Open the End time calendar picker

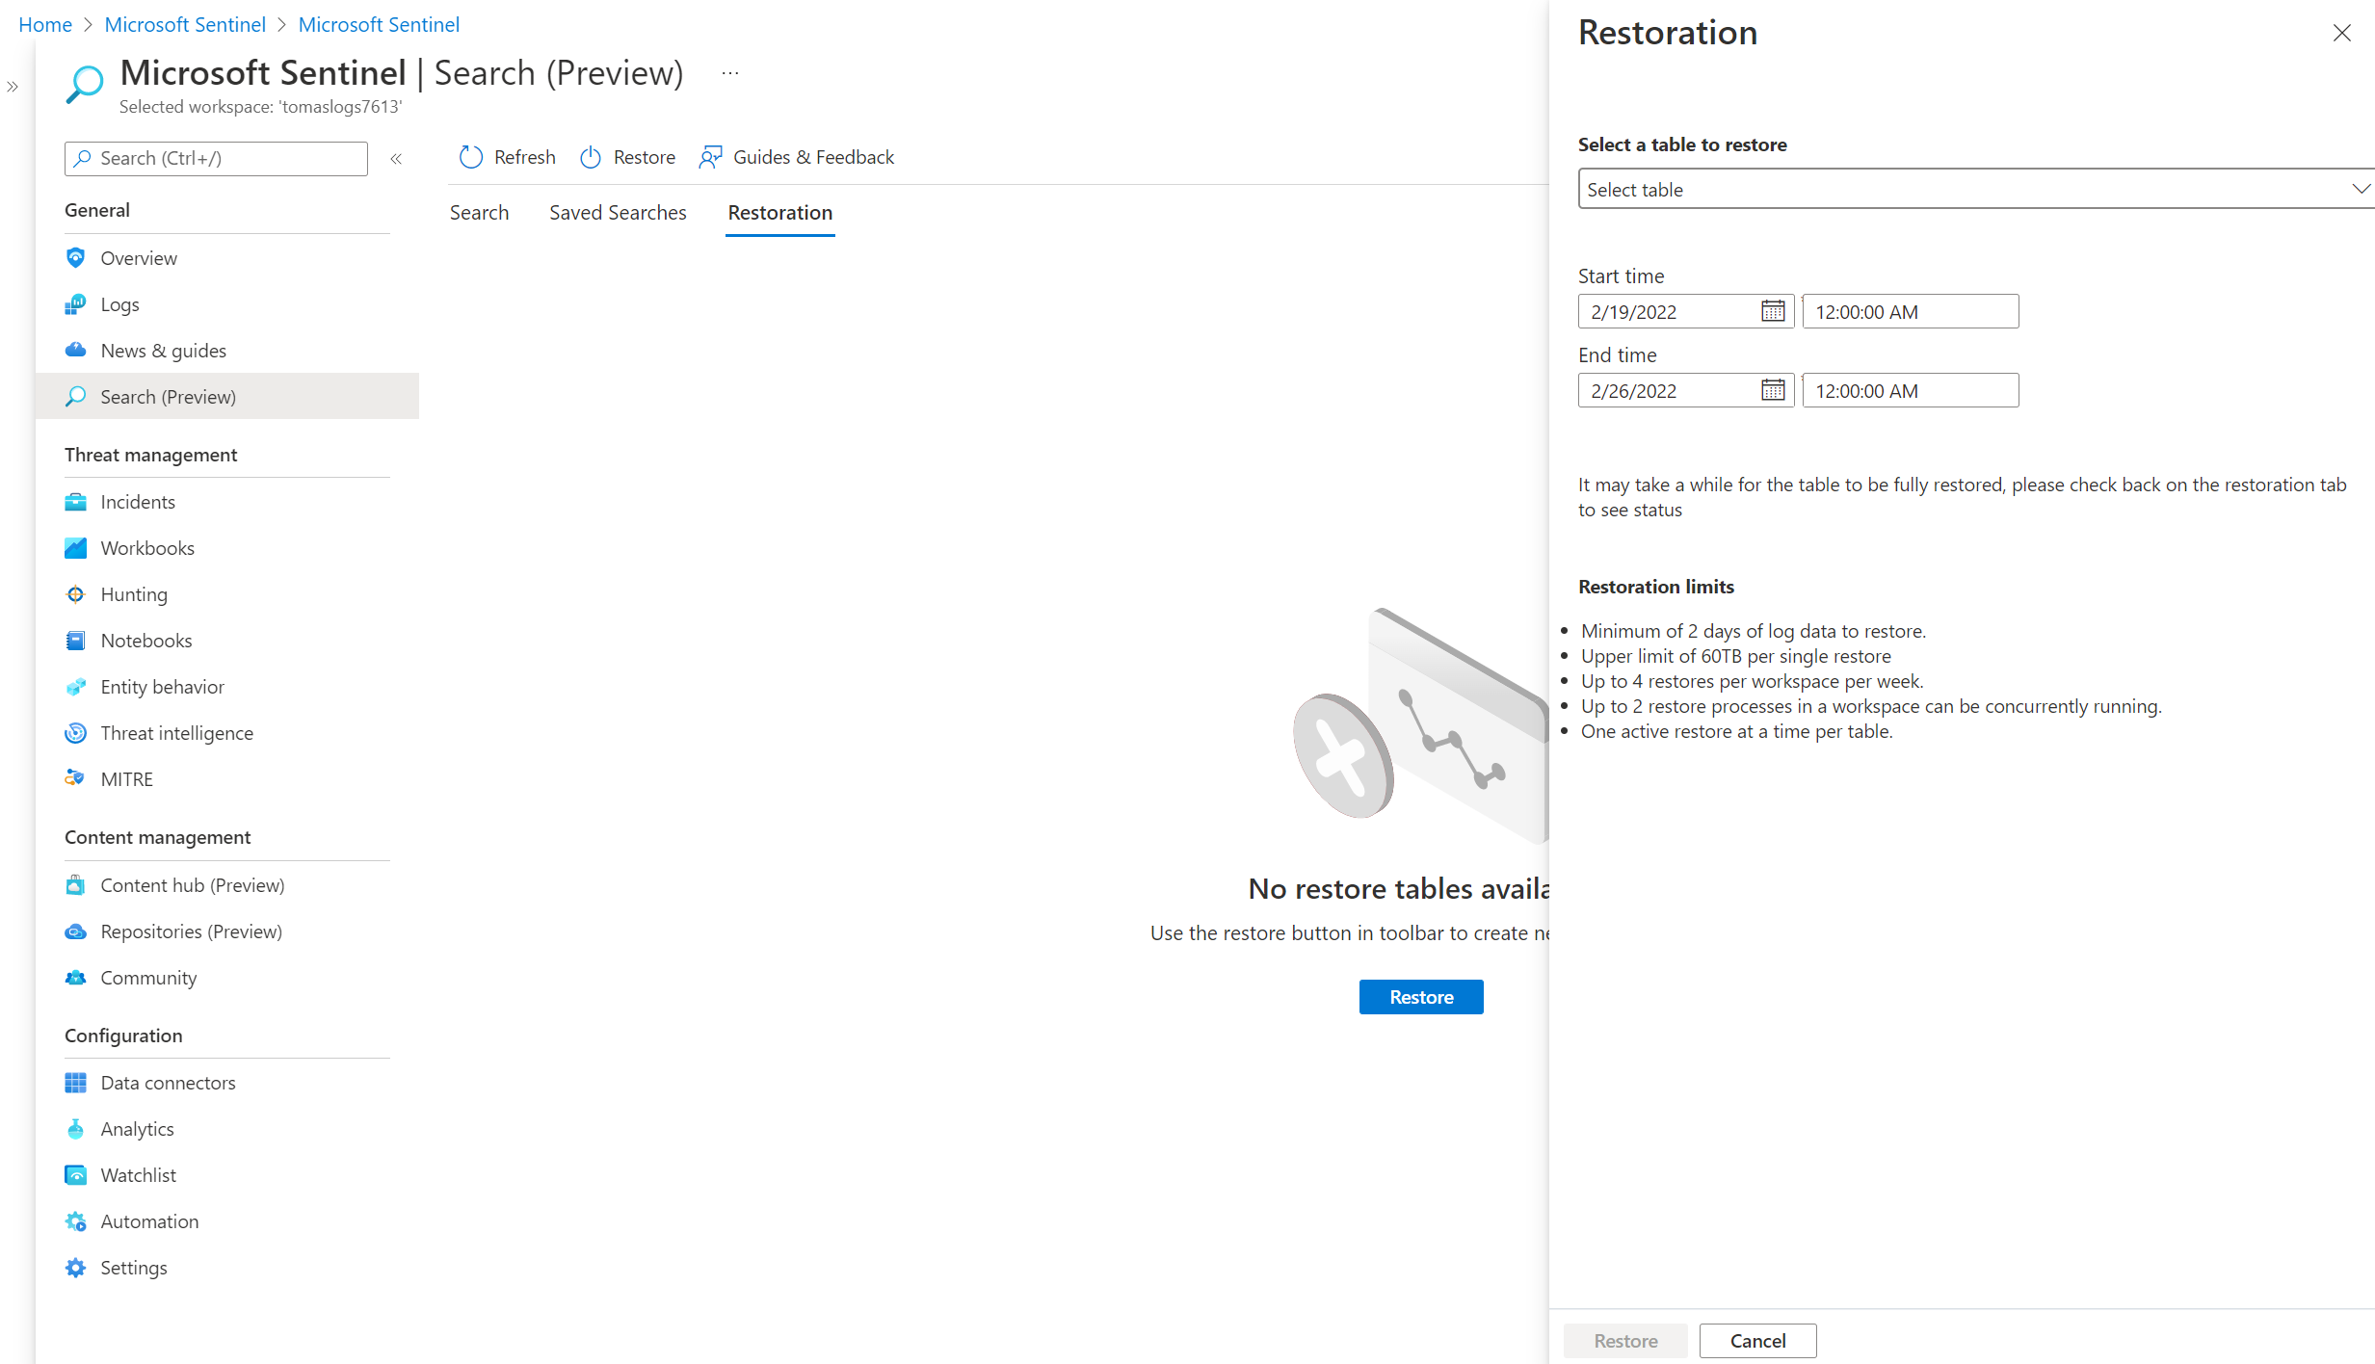(x=1773, y=390)
